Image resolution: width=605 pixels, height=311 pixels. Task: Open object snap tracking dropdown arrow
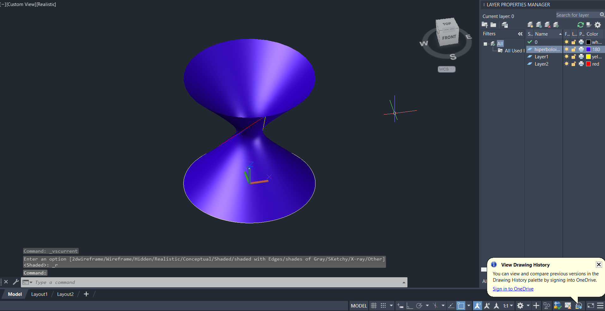point(443,305)
